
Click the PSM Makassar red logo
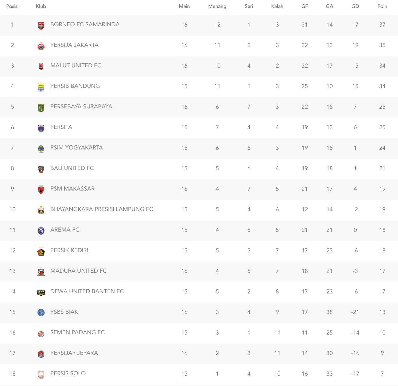point(41,190)
